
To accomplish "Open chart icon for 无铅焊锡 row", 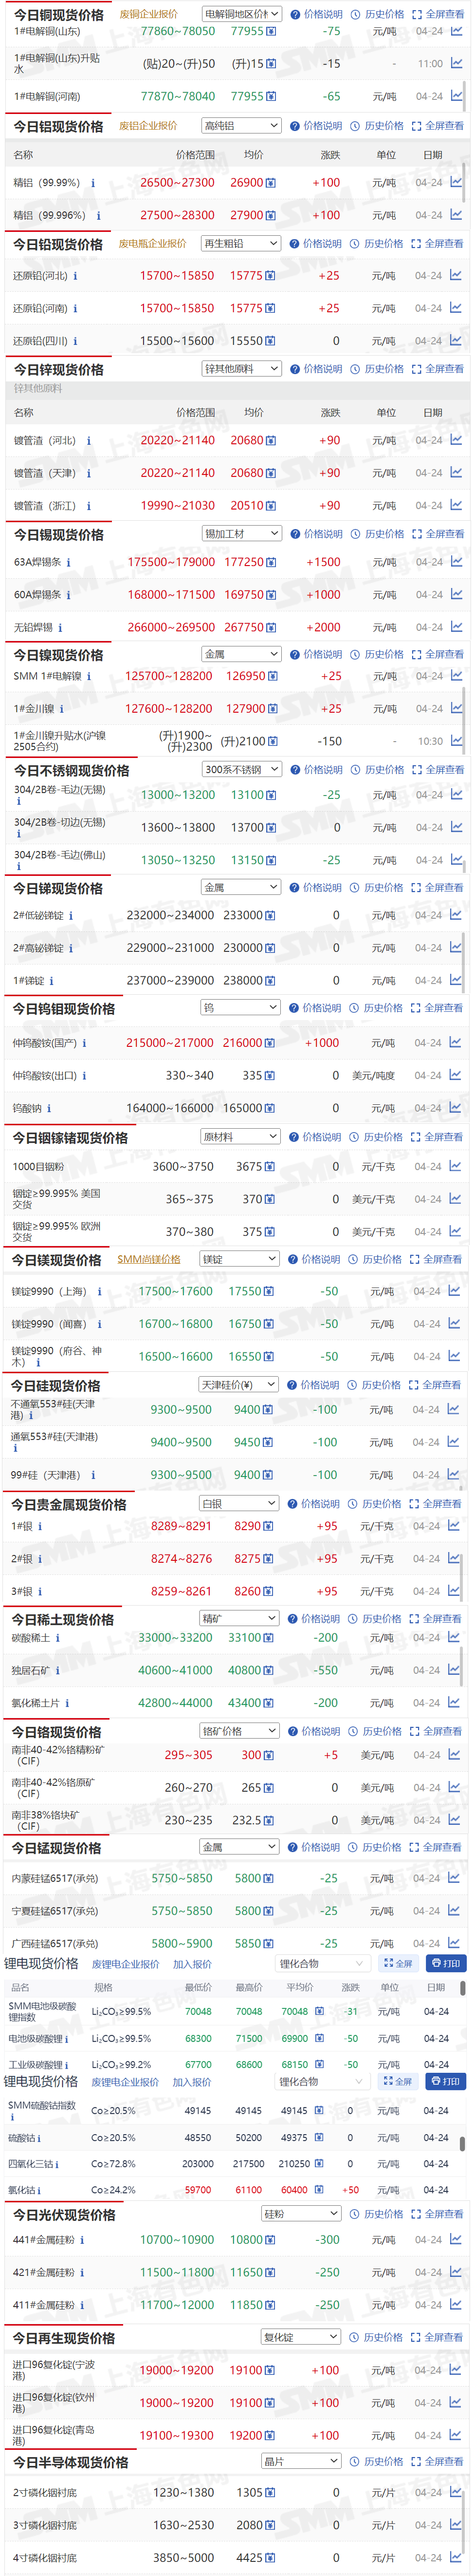I will click(456, 627).
